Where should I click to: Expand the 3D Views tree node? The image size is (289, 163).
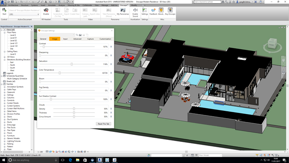pyautogui.click(x=5, y=57)
